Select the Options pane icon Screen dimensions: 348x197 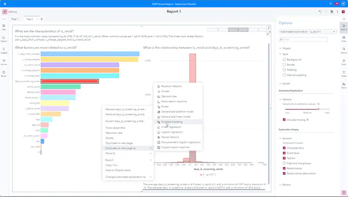point(344,27)
